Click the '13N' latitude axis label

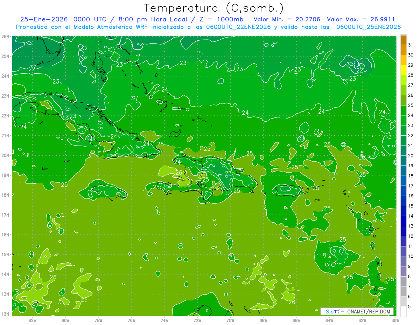(5, 294)
